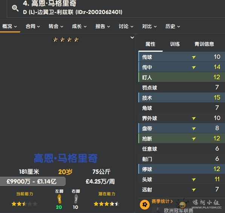
Task: Expand the 转会 menu
Action: 56,26
